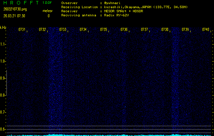The height and width of the screenshot is (136, 214).
Task: Click the 0740 time marker
Action: click(x=206, y=30)
